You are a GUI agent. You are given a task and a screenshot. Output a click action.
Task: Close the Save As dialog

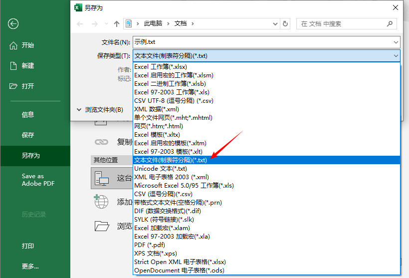396,7
